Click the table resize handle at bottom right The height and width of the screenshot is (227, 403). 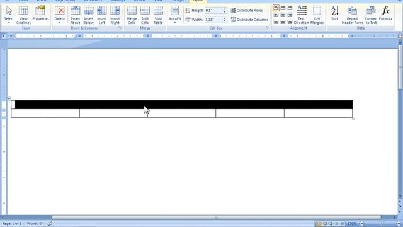353,119
